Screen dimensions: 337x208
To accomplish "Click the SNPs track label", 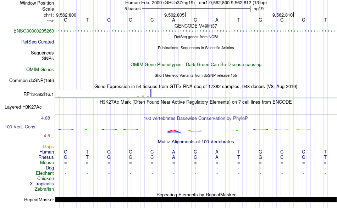I will coord(48,58).
